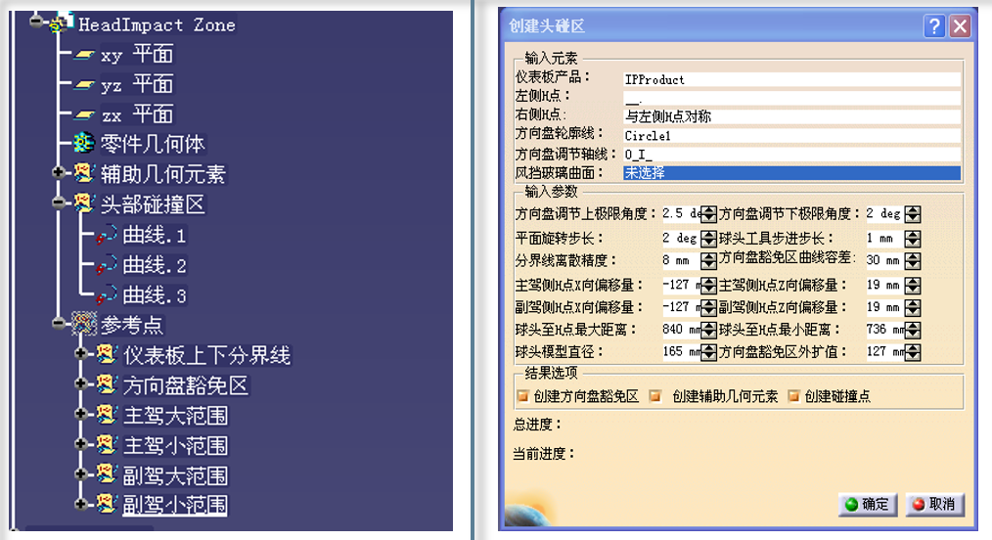Expand the 主驾大范围 node
Viewport: 992px width, 540px height.
(81, 414)
